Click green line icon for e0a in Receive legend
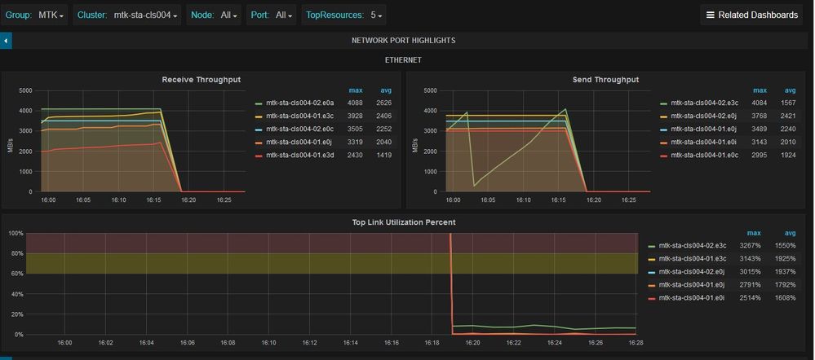 click(259, 103)
